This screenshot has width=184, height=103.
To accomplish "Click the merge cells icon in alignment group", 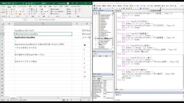I will pos(37,11).
